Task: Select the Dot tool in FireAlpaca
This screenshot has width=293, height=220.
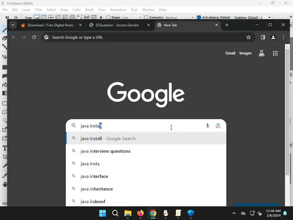Action: (x=5, y=47)
